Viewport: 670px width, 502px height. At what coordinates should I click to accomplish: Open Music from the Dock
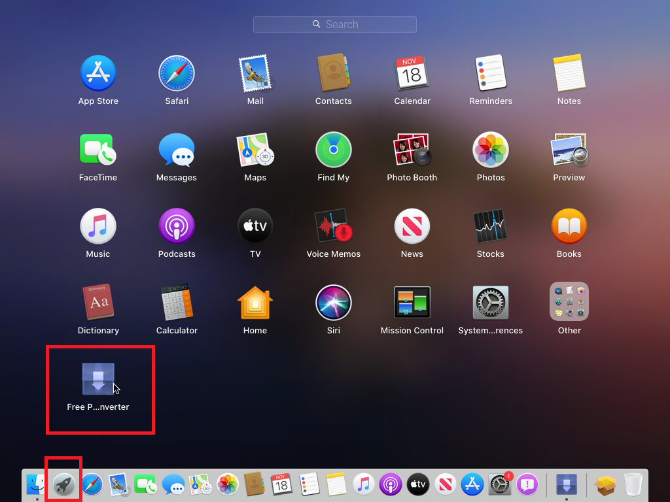[x=363, y=485]
